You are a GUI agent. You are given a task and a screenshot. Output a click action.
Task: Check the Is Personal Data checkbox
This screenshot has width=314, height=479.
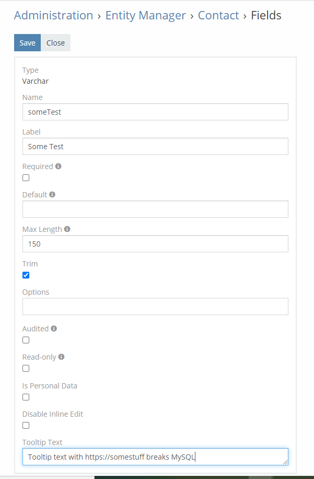coord(26,397)
